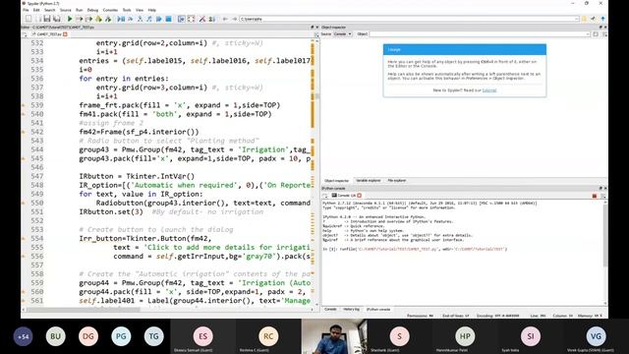Image resolution: width=629 pixels, height=354 pixels.
Task: Click line 551 IRbutton.set(3)
Action: coord(111,211)
